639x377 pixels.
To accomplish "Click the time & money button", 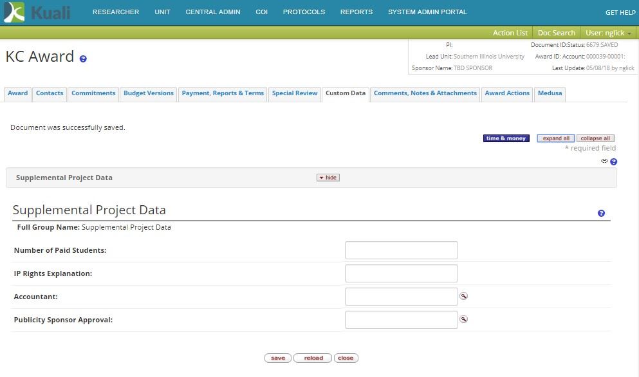I will pos(506,138).
